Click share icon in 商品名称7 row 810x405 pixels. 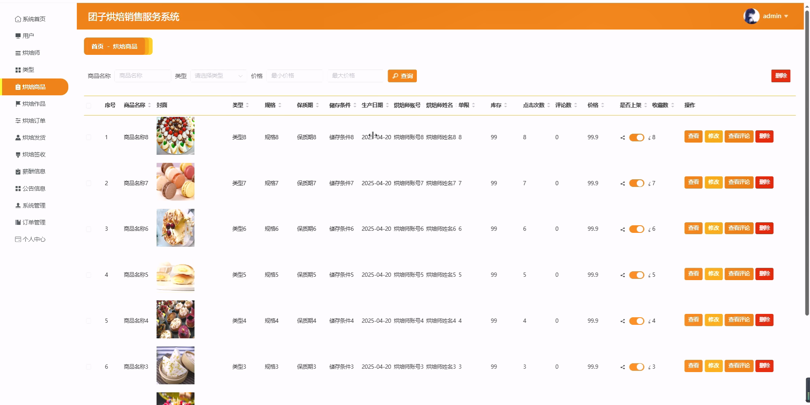pyautogui.click(x=623, y=184)
